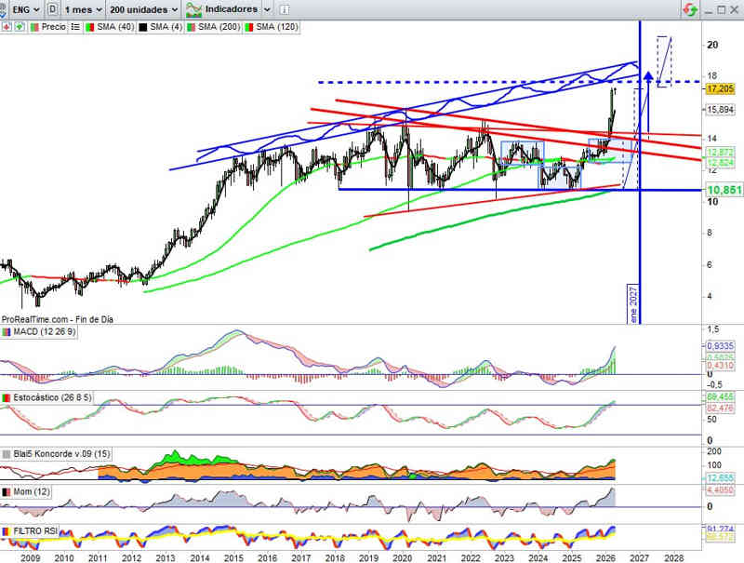Click the red plus icon above chart

(7, 27)
